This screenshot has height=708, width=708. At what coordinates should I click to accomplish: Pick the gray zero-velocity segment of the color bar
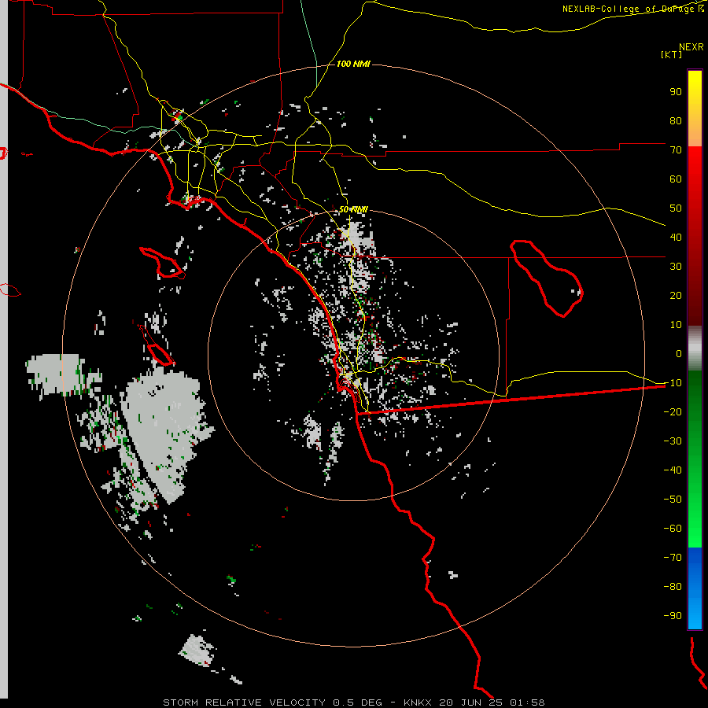click(x=695, y=348)
